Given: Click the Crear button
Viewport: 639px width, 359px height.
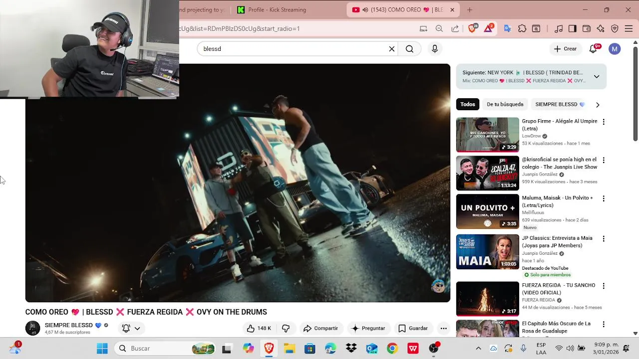Looking at the screenshot, I should coord(565,49).
